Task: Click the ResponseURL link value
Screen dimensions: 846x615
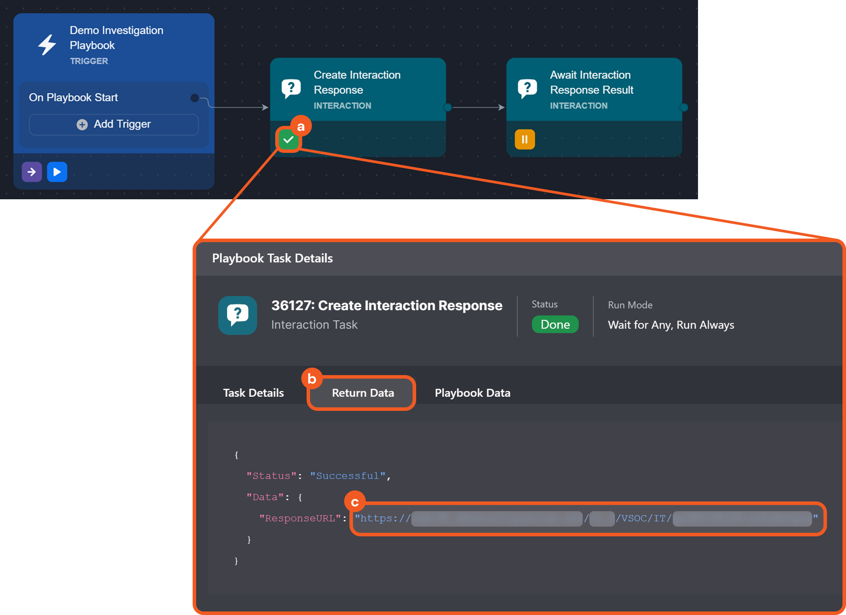Action: (586, 519)
